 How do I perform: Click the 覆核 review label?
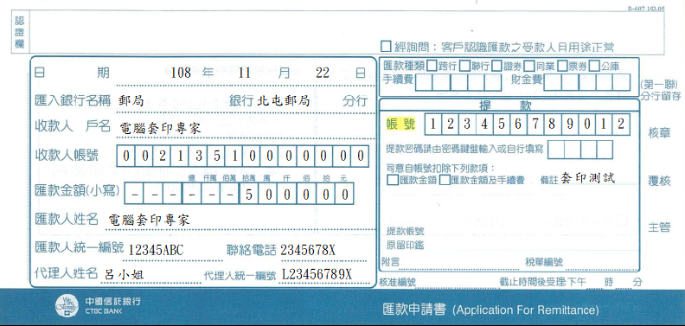pos(659,181)
